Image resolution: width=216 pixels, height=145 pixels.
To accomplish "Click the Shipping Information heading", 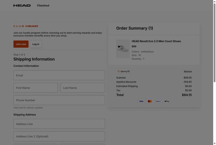I will point(34,59).
